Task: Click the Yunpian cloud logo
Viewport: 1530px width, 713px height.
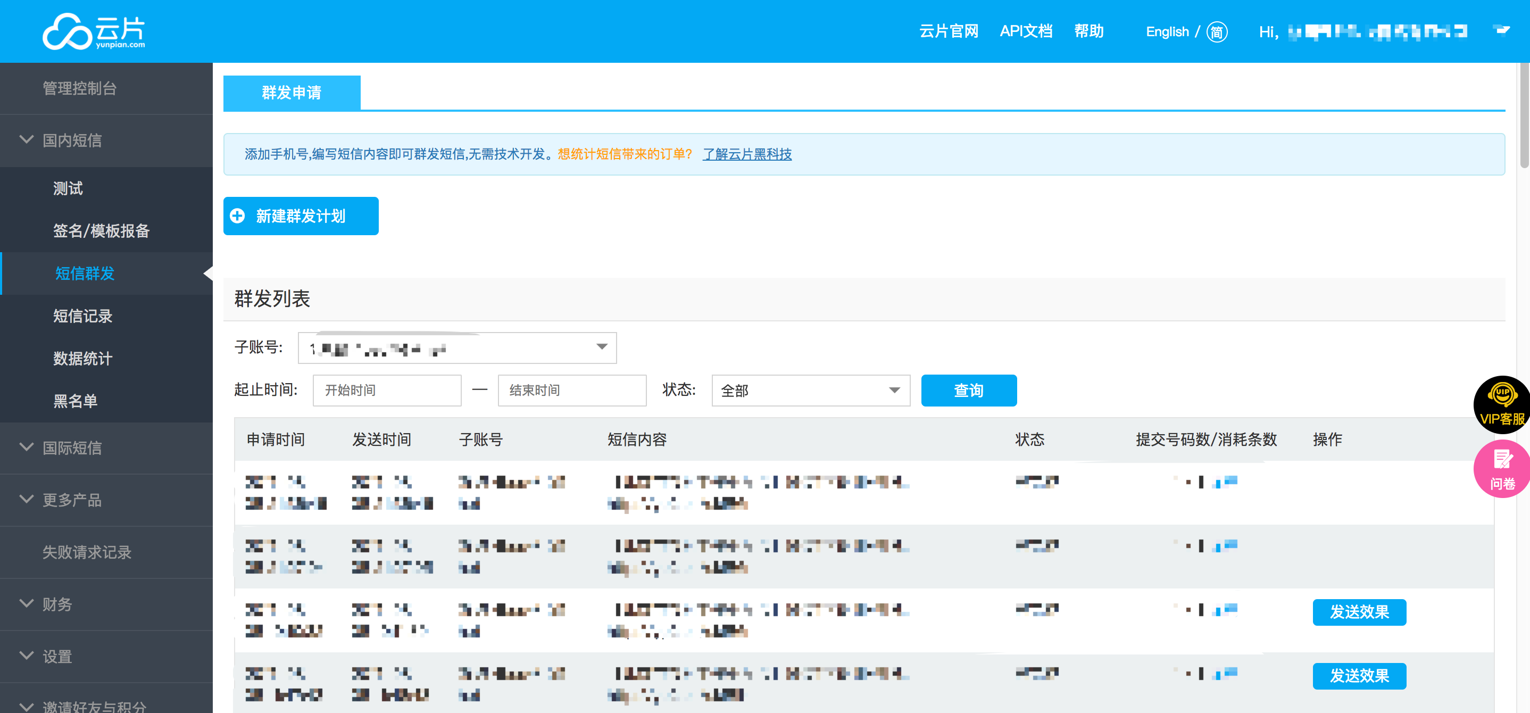Action: pyautogui.click(x=94, y=31)
